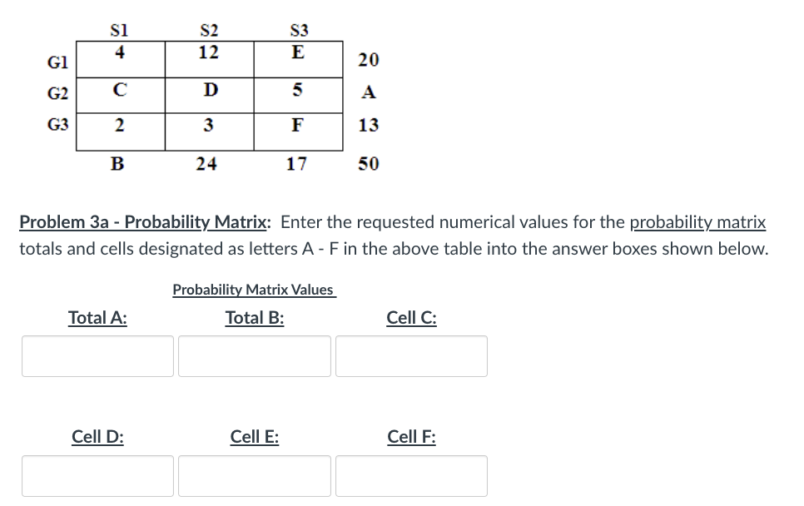Click the Cell C answer input box

pyautogui.click(x=411, y=355)
